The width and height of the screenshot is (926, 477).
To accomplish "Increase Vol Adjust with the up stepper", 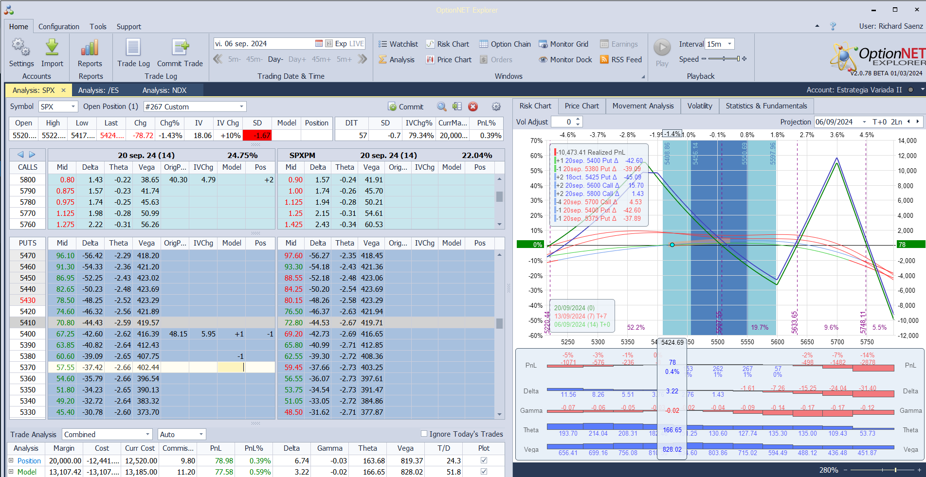I will [x=578, y=119].
